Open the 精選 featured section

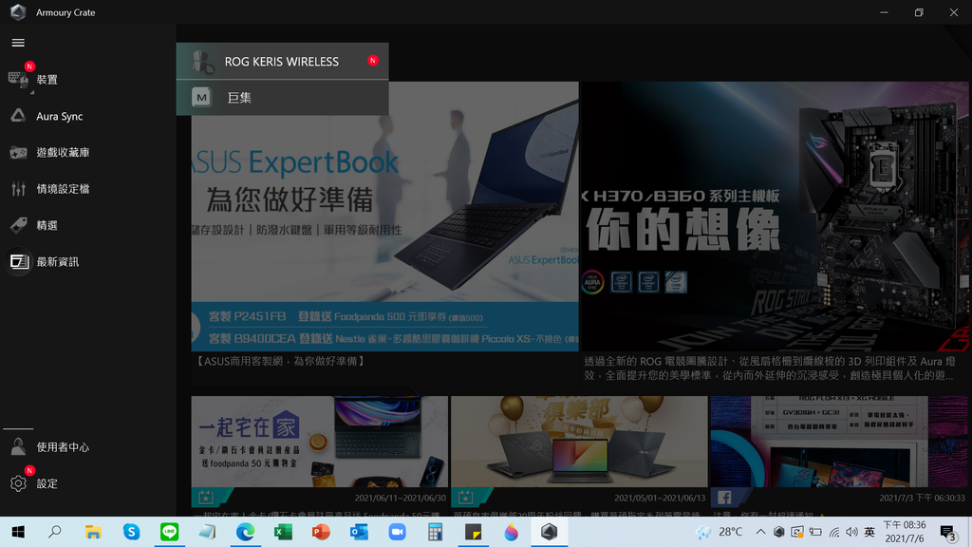pyautogui.click(x=47, y=225)
